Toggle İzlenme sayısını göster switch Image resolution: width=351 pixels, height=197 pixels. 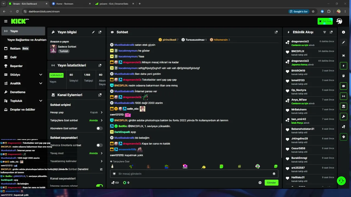click(100, 186)
